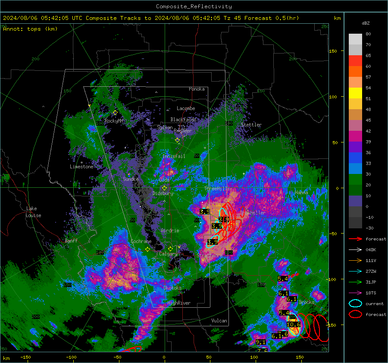Image resolution: width=388 pixels, height=363 pixels.
Task: Click the Olds city label
Action: point(164,180)
